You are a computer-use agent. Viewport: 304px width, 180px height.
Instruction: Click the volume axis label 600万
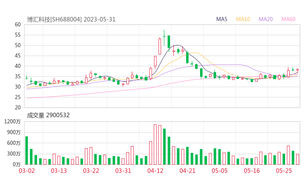tap(14, 143)
